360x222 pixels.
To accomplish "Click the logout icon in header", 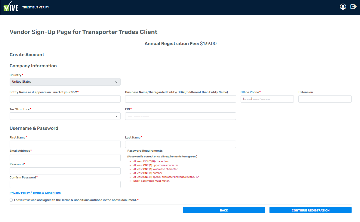I will pos(353,7).
